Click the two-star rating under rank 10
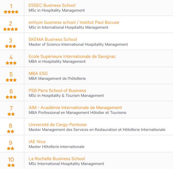Image resolution: width=173 pixels, height=169 pixels. 11,165
